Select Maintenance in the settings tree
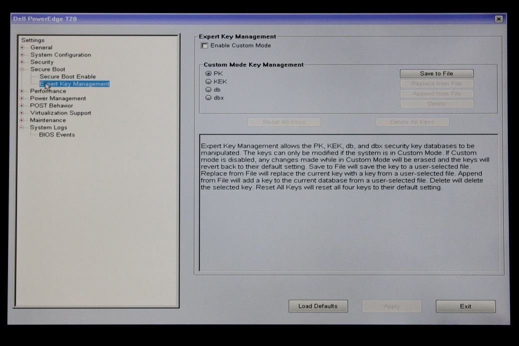519x346 pixels. [48, 120]
